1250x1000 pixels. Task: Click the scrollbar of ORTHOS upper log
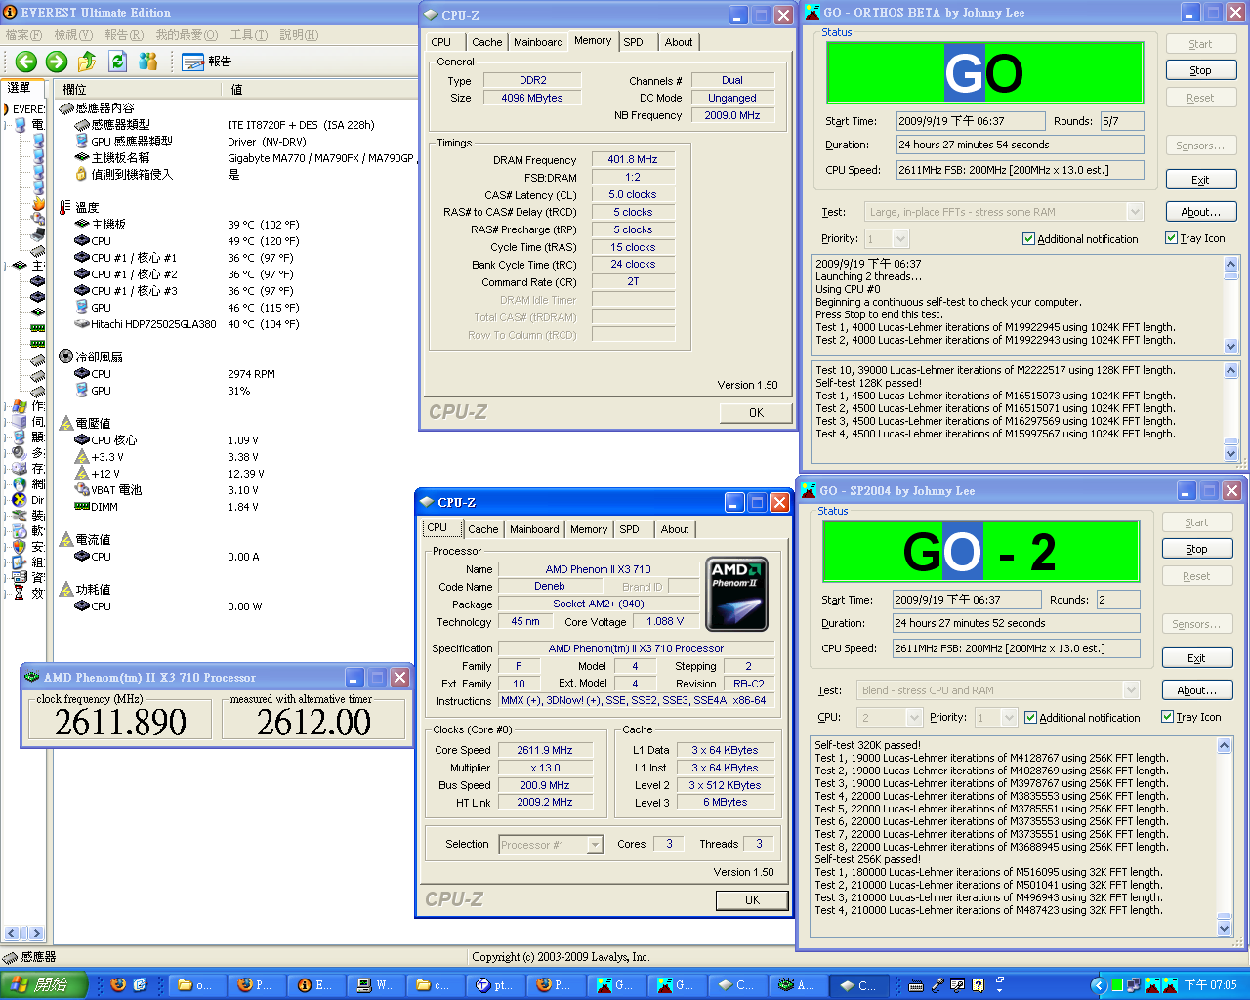click(1230, 305)
